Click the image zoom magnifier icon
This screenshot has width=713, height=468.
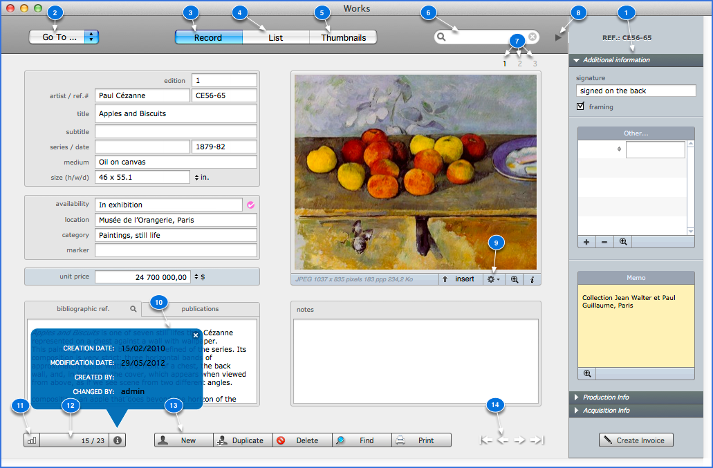pyautogui.click(x=515, y=279)
